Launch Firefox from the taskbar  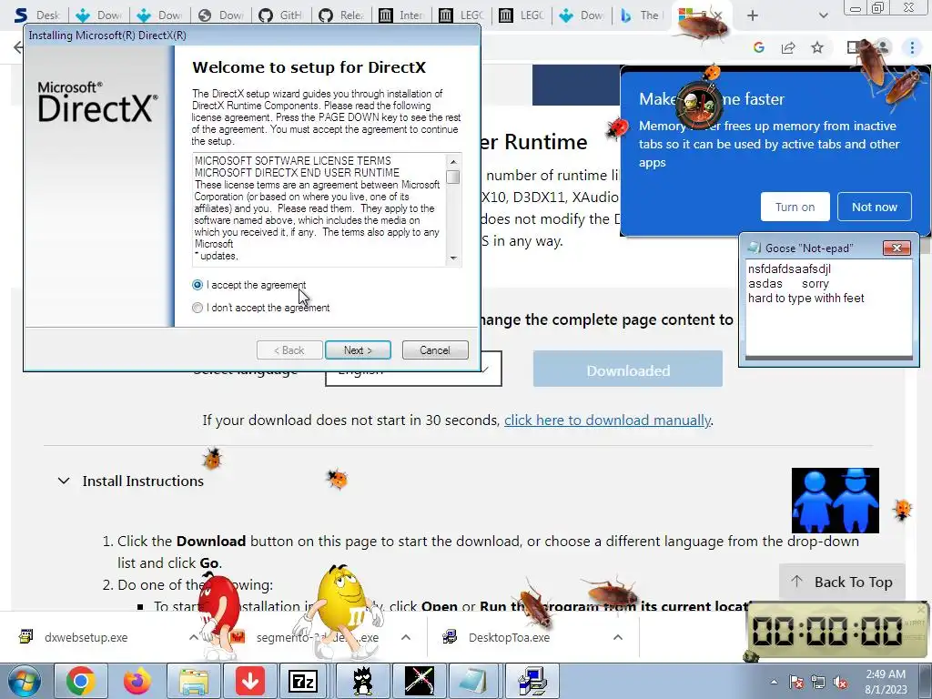coord(137,681)
